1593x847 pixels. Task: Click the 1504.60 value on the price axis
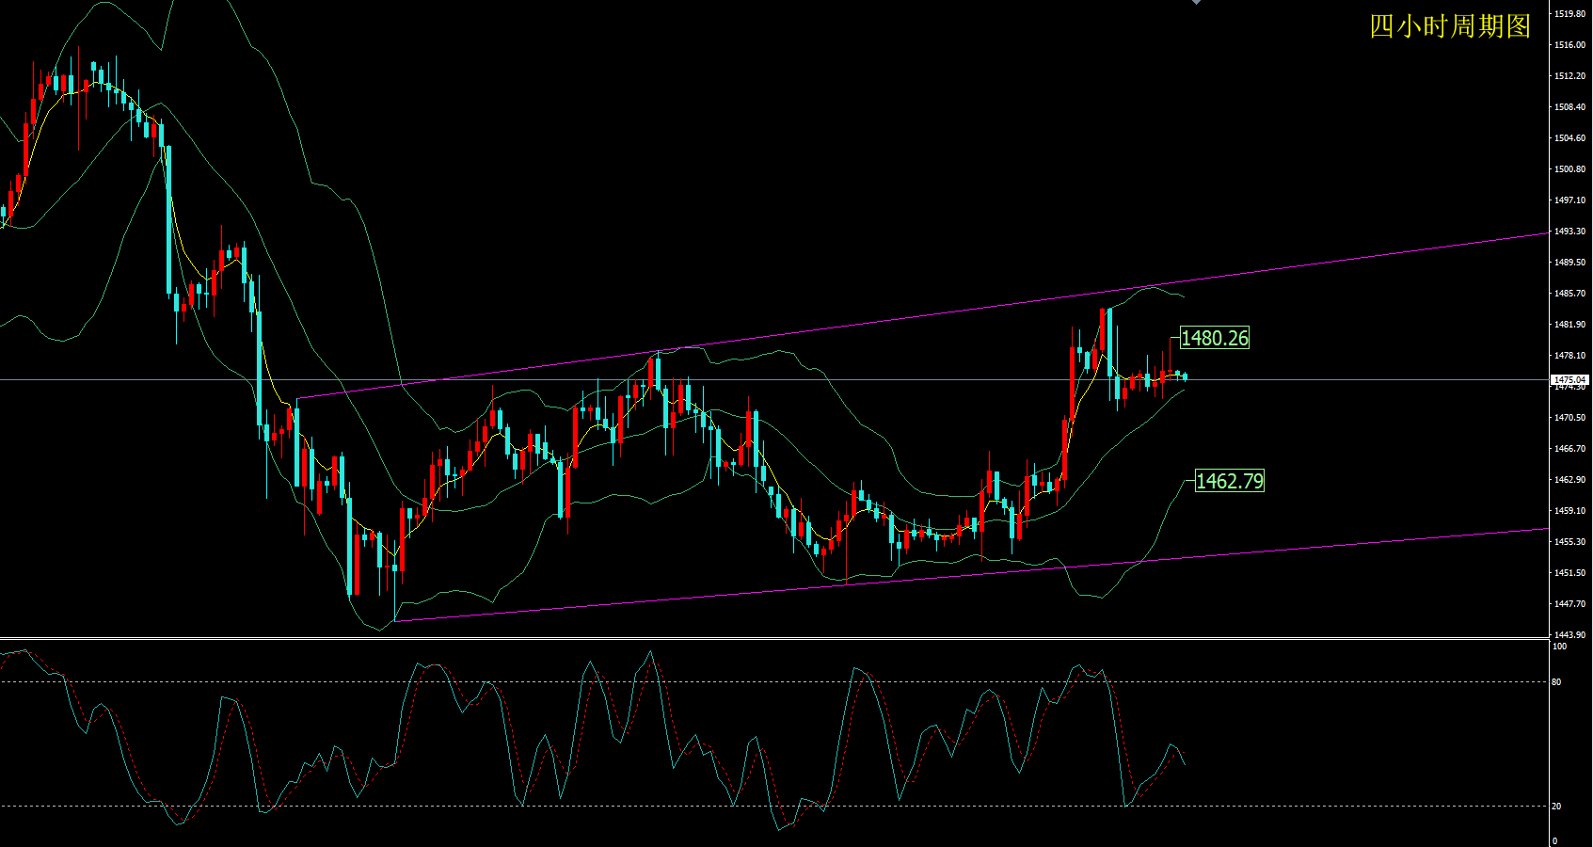point(1569,137)
